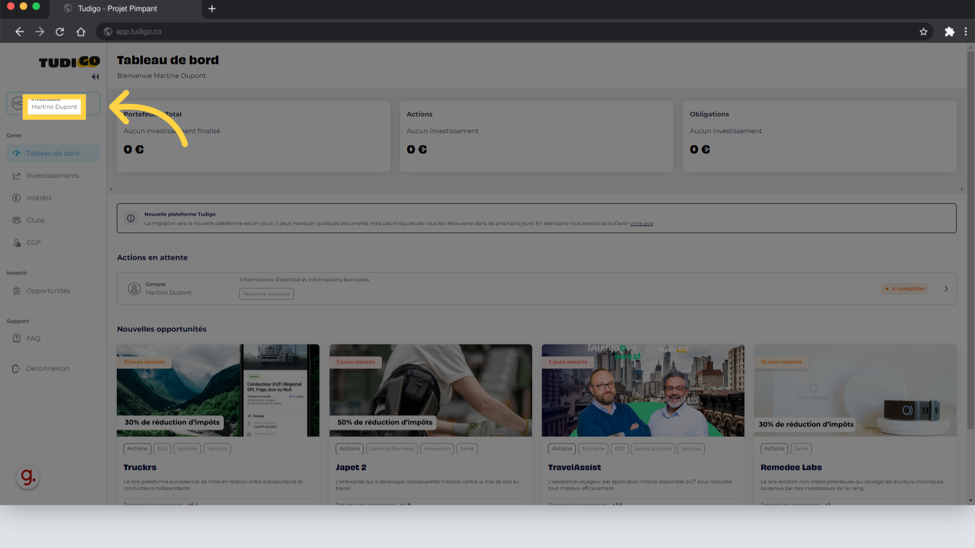Screen dimensions: 975x548
Task: Open the red g floating widget
Action: (x=27, y=477)
